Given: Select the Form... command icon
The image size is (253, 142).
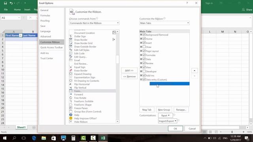Looking at the screenshot, I should tap(71, 91).
